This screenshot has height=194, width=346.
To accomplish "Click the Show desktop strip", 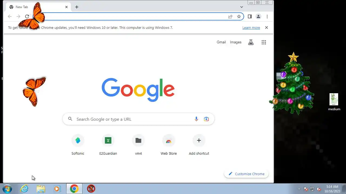I will (344, 189).
